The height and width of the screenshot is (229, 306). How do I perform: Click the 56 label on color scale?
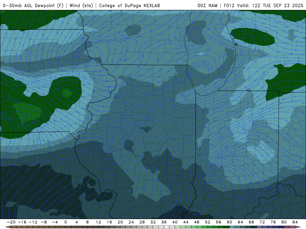218,222
